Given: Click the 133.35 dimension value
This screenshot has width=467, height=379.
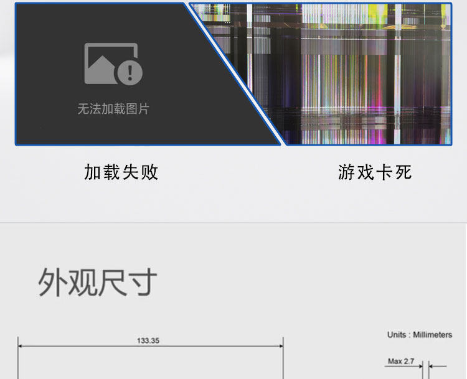Looking at the screenshot, I should [148, 340].
